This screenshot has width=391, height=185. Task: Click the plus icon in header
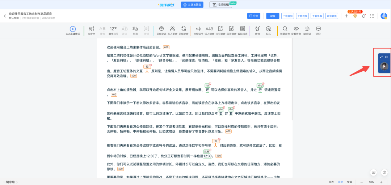click(346, 16)
